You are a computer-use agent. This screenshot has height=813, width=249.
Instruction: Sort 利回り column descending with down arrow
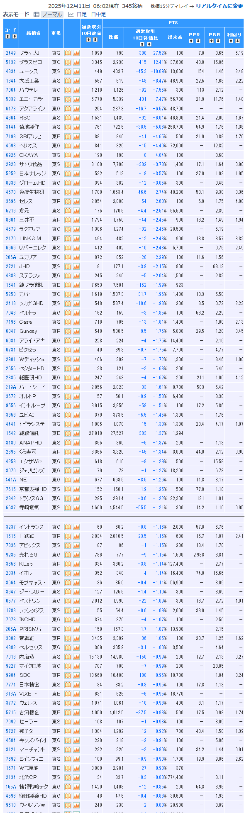pos(237,41)
